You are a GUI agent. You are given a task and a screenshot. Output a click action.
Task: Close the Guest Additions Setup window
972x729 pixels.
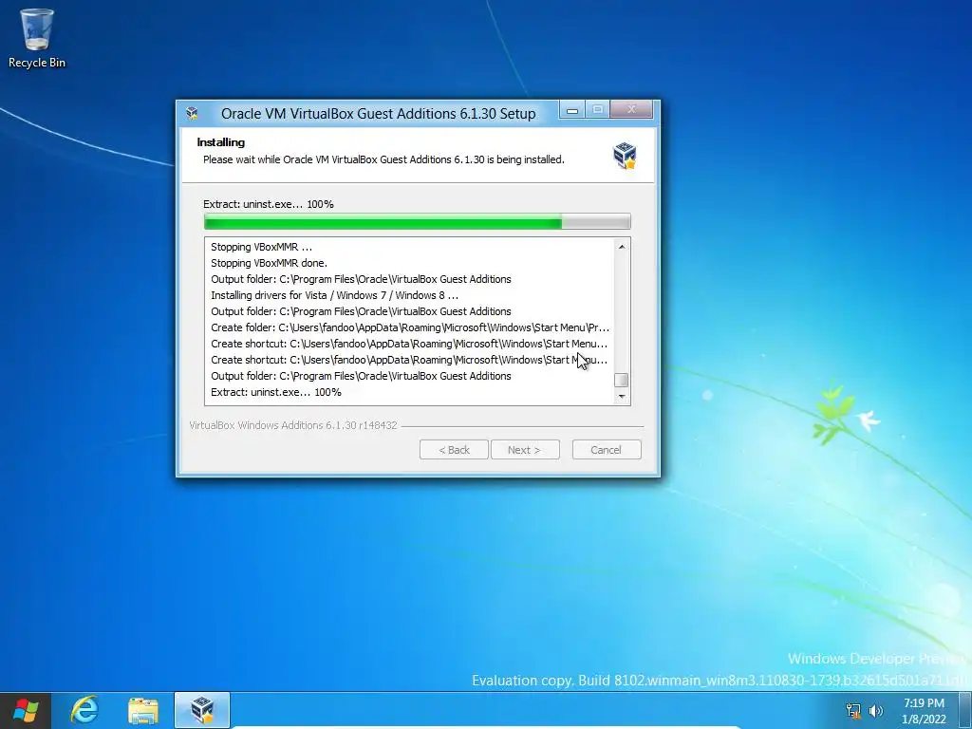[631, 110]
